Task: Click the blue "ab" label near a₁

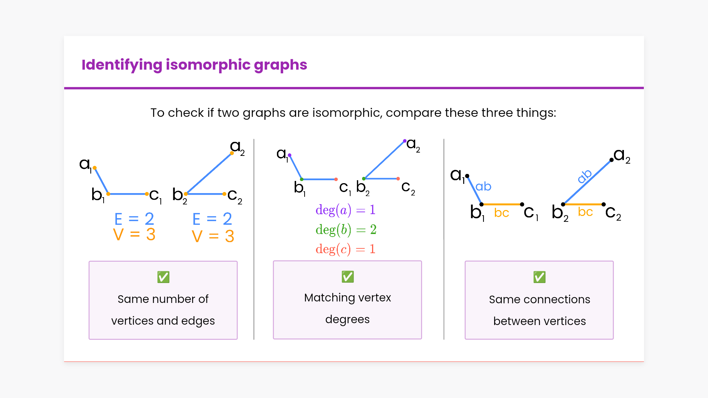Action: click(x=483, y=186)
